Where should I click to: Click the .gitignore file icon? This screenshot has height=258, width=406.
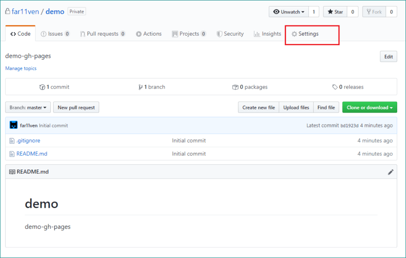(x=12, y=141)
